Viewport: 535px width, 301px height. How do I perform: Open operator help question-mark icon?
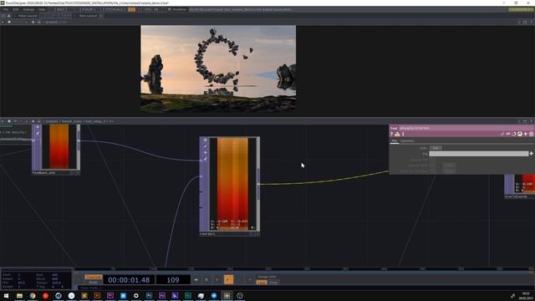pyautogui.click(x=392, y=134)
